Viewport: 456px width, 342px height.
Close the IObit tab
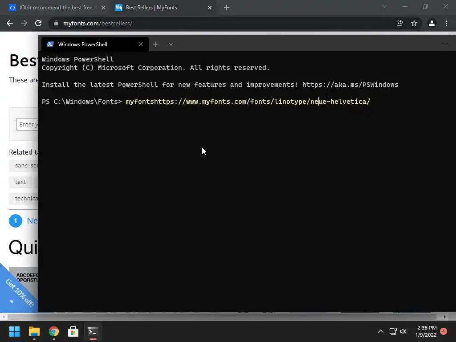coord(103,8)
